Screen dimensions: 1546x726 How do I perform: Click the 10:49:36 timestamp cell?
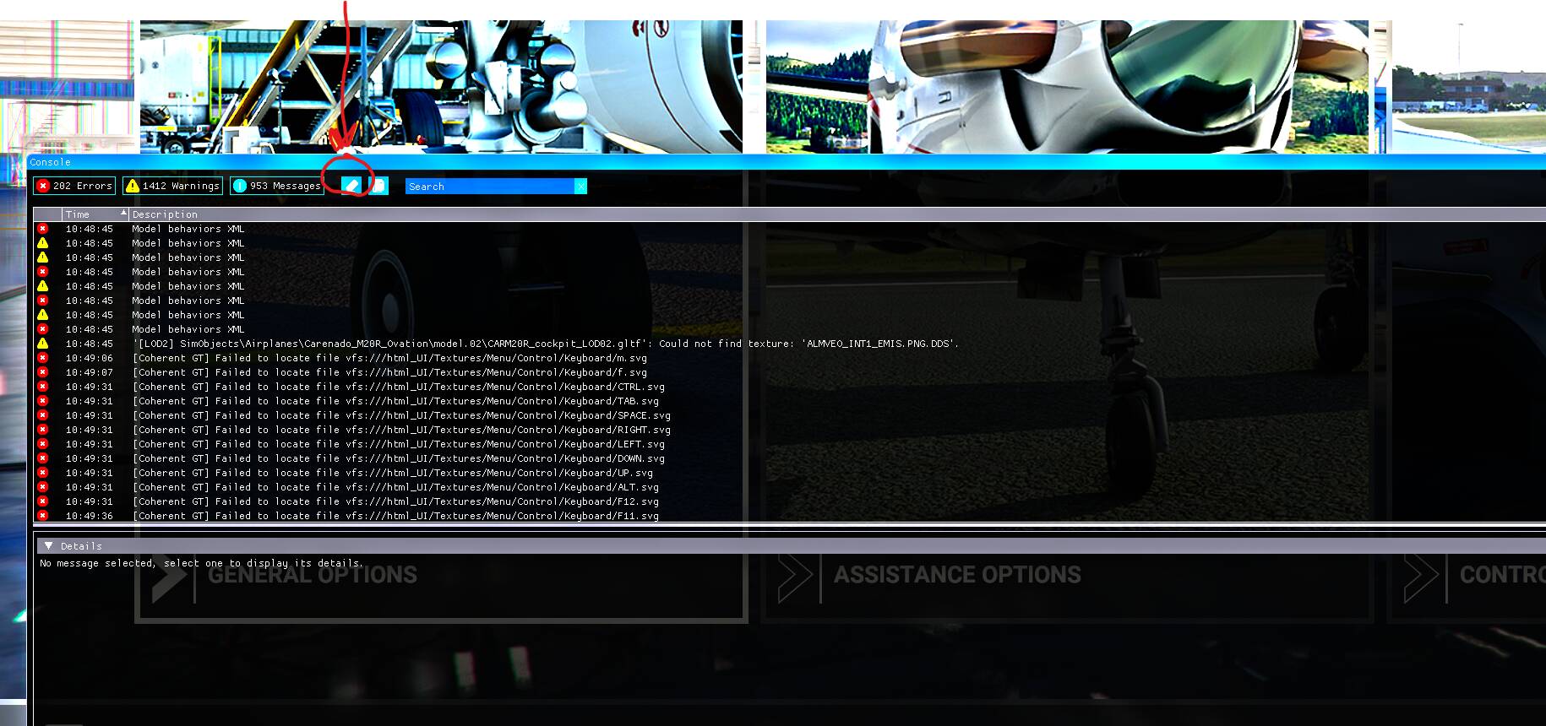pyautogui.click(x=90, y=516)
